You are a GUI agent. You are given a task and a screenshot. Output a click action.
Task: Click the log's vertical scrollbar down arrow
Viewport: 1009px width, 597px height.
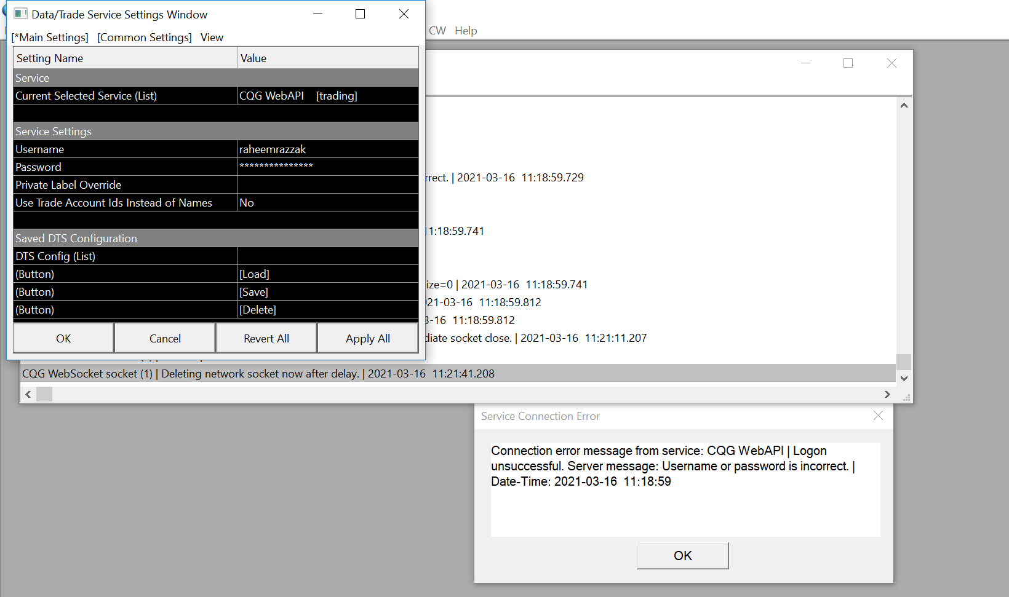point(904,378)
